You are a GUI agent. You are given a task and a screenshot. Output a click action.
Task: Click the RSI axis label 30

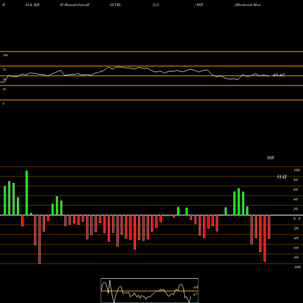point(4,89)
